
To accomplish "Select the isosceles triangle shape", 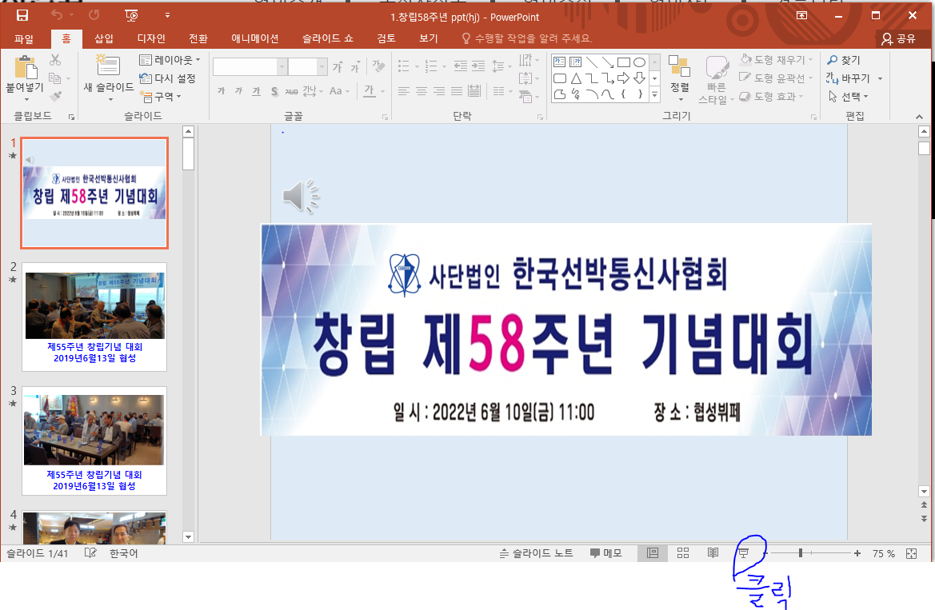I will [x=576, y=78].
